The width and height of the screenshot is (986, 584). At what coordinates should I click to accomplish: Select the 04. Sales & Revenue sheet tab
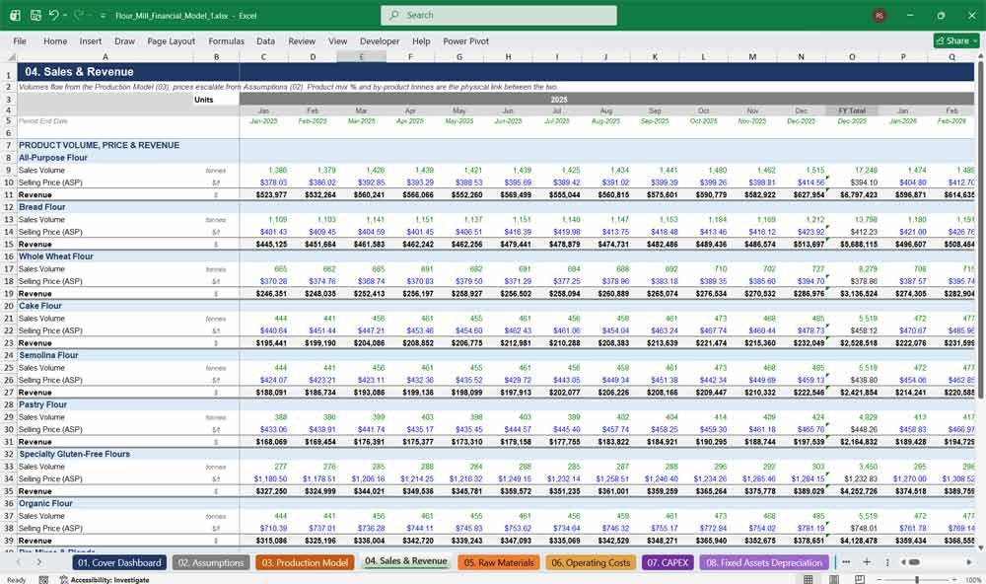tap(406, 561)
